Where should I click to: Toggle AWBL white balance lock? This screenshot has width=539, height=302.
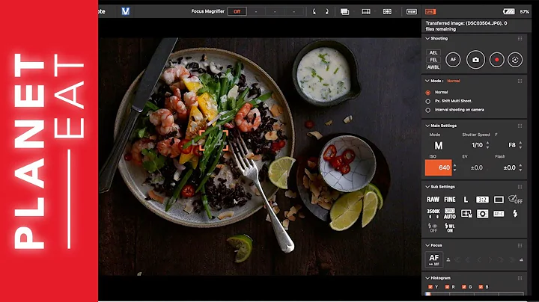[433, 67]
